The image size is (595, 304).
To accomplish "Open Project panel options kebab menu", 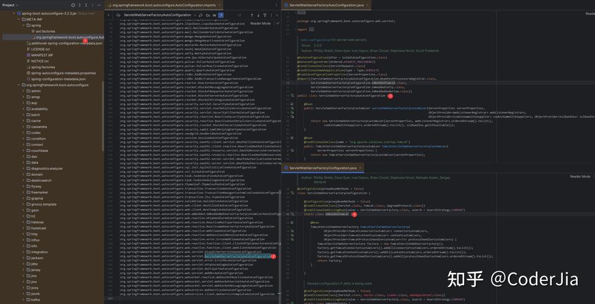I will tap(92, 5).
